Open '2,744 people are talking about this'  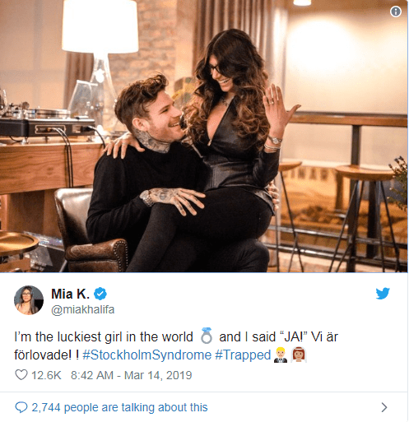click(119, 407)
